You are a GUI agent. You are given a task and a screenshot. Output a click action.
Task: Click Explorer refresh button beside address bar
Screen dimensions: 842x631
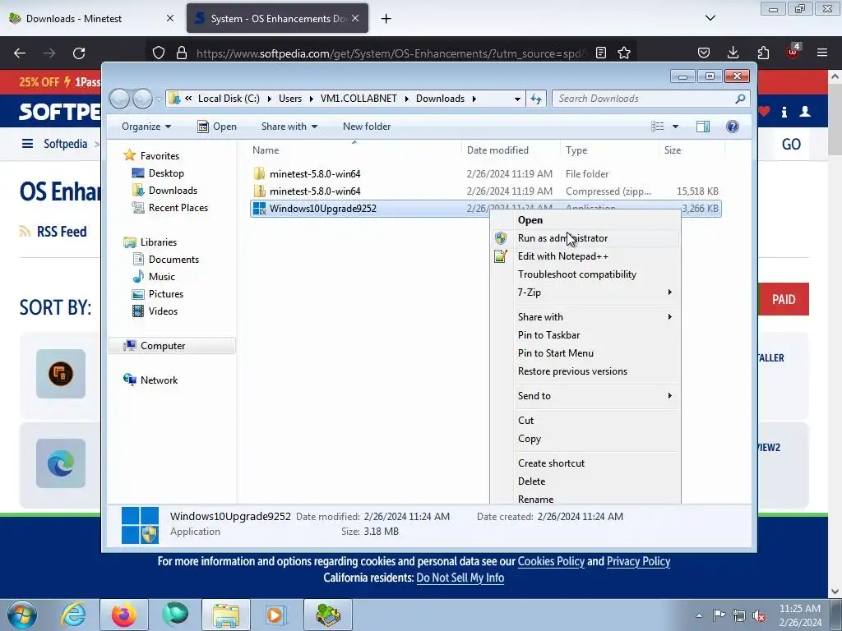coord(536,99)
